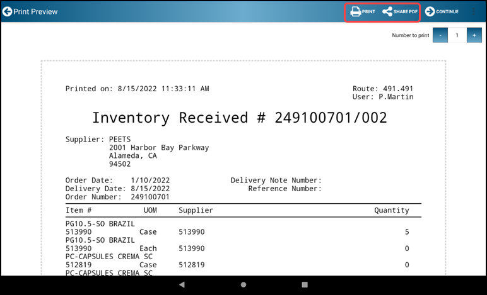Tap the Android recent apps square
487x295 pixels.
(305, 284)
